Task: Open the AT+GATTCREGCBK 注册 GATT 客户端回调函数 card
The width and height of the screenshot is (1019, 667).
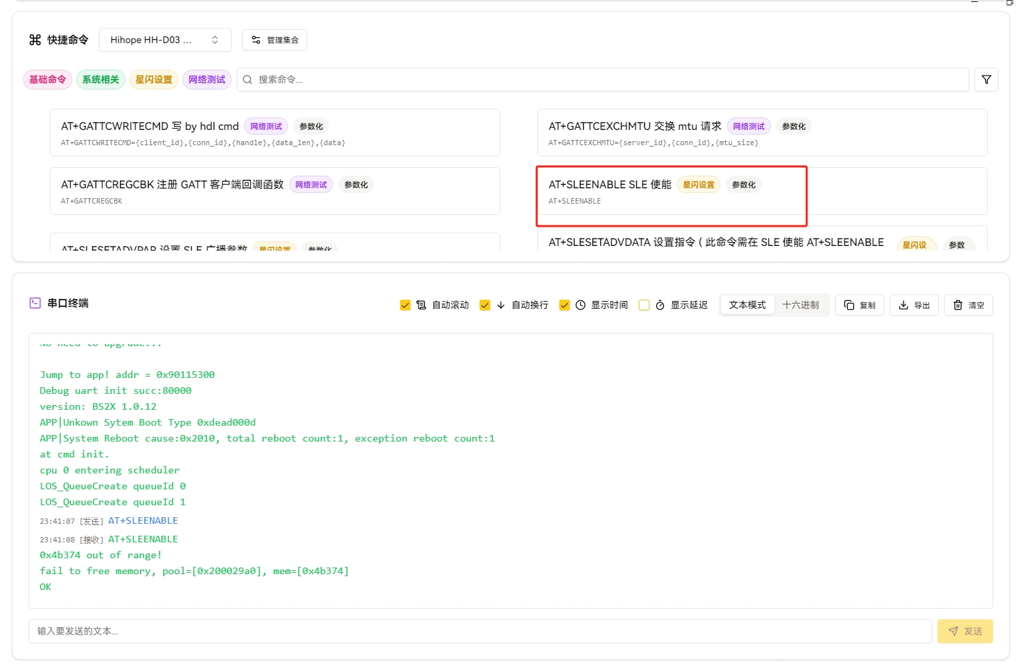Action: click(x=275, y=191)
